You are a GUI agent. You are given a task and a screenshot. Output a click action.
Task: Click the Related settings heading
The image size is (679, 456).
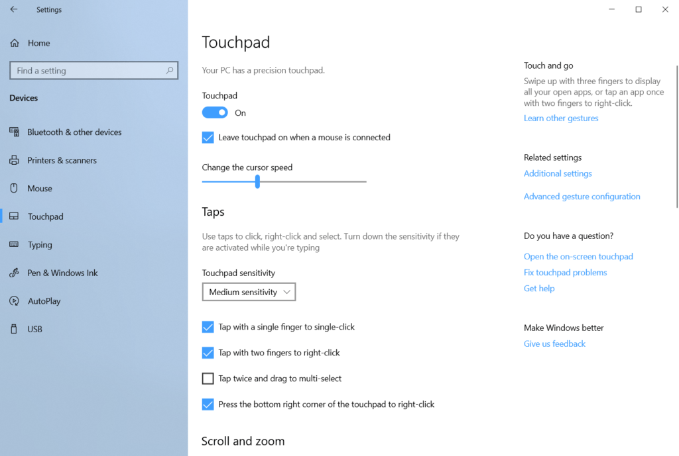(x=552, y=158)
